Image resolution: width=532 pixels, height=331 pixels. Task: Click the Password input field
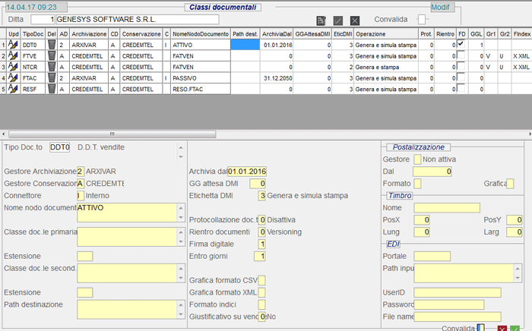[449, 304]
